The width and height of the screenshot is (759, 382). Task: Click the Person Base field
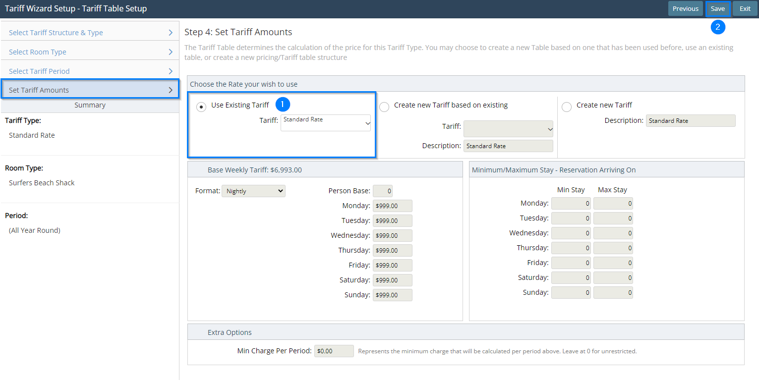coord(382,191)
